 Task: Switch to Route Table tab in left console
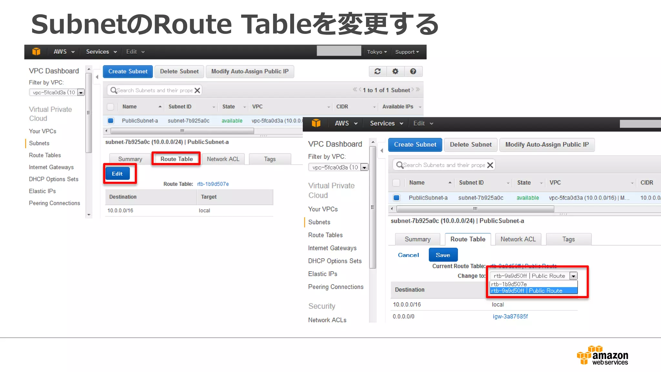click(177, 159)
